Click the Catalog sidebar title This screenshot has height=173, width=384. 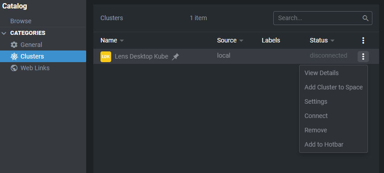[14, 6]
